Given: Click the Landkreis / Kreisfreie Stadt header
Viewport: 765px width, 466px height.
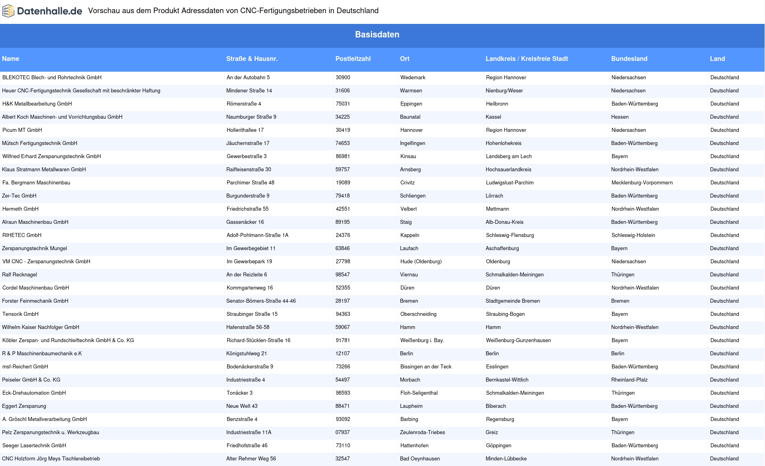Looking at the screenshot, I should click(526, 59).
